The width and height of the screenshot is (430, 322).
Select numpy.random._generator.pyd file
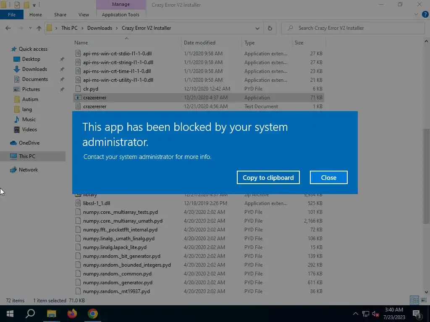click(x=118, y=282)
